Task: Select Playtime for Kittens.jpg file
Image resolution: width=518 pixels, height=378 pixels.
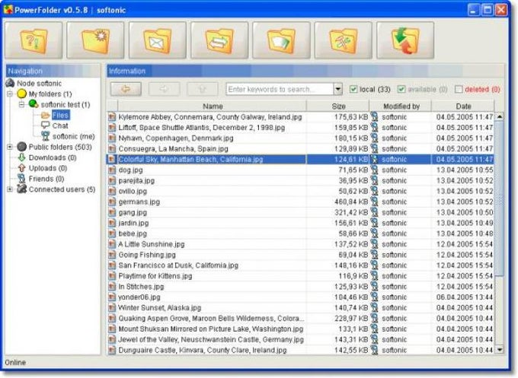Action: pyautogui.click(x=300, y=276)
